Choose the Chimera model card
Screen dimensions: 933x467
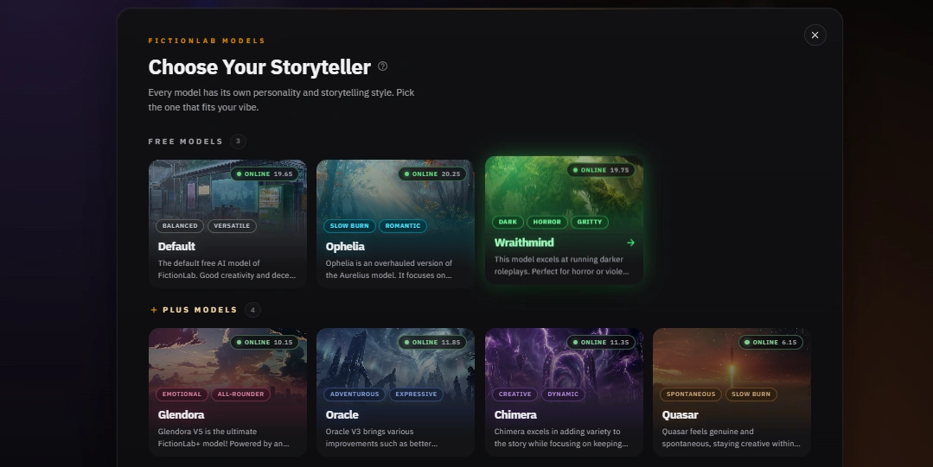point(564,392)
